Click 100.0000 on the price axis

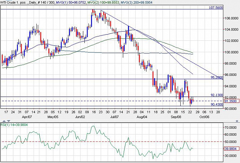point(231,52)
